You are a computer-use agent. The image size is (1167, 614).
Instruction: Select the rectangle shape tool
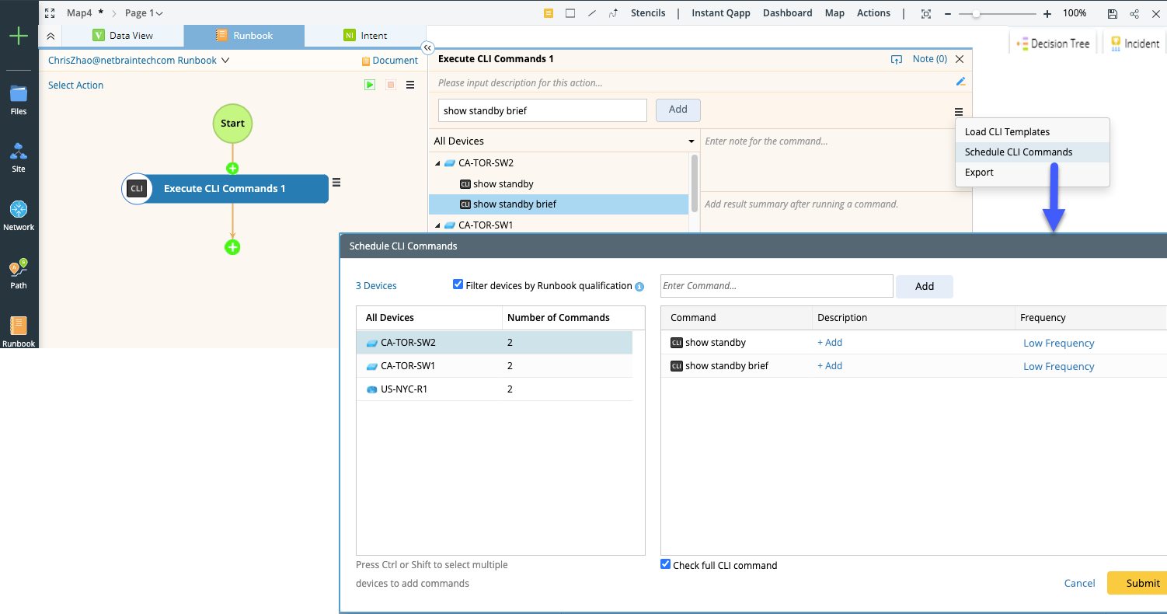570,13
